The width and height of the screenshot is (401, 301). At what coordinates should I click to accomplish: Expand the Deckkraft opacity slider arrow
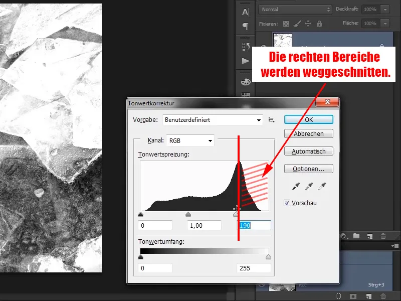click(385, 10)
